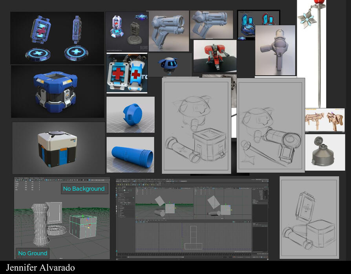Open the gray funnel-shaped canister cap image
This screenshot has width=351, height=274.
(325, 153)
